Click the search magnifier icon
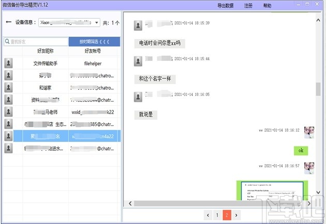Viewport: 326px width, 224px height. (x=7, y=41)
